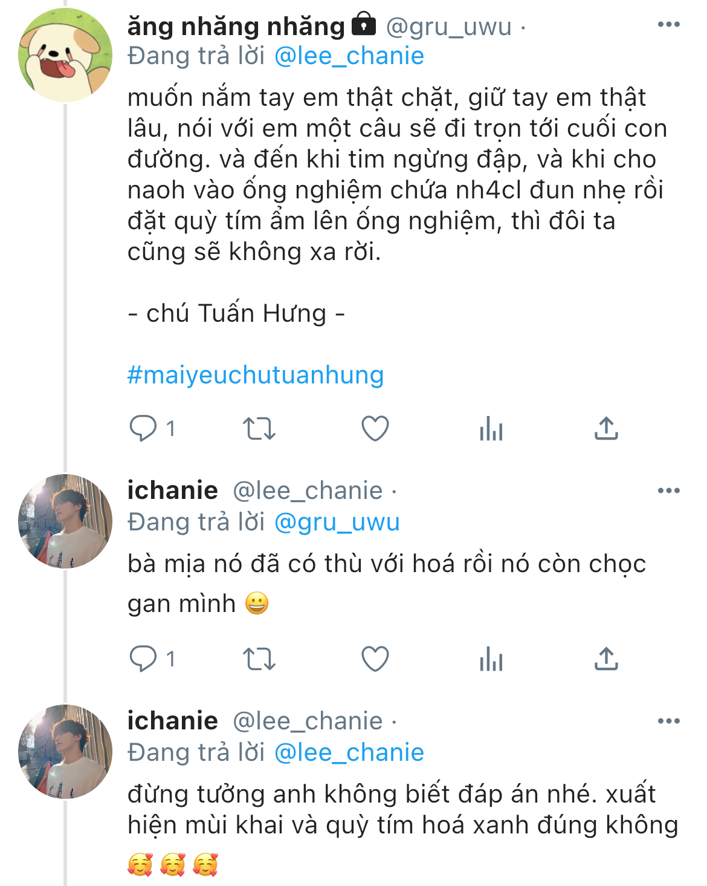Viewport: 707px width, 886px height.
Task: Open @lee_chanie mention in the first tweet
Action: pyautogui.click(x=349, y=56)
